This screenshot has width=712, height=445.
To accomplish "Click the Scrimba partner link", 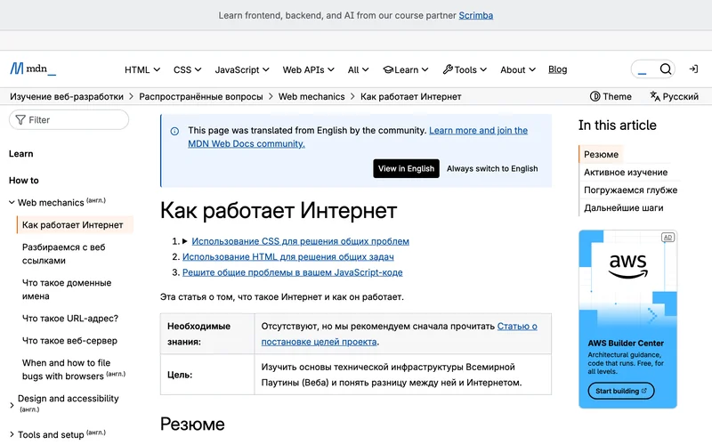I will [475, 15].
